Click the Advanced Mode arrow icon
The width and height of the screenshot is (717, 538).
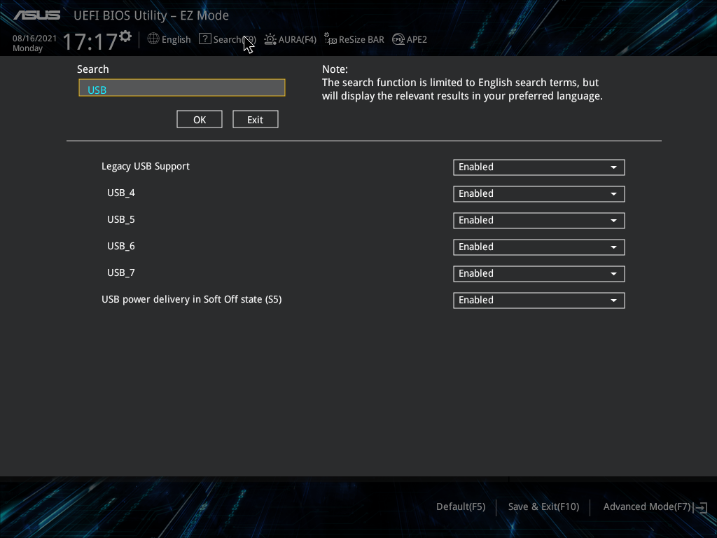(700, 507)
